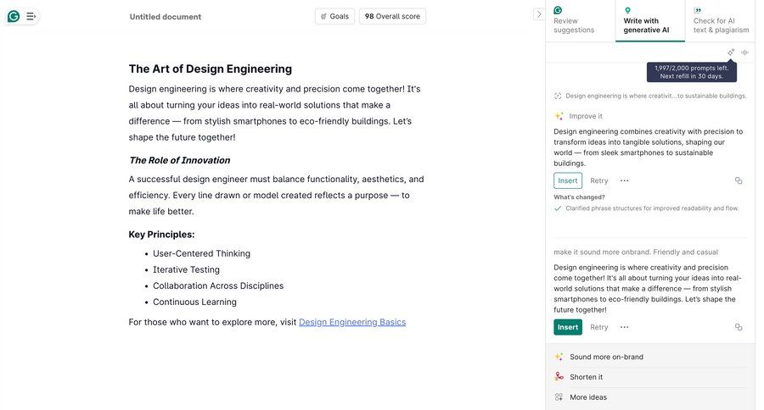Collapse the sidebar with the chevron arrow
This screenshot has width=764, height=410.
pos(538,14)
